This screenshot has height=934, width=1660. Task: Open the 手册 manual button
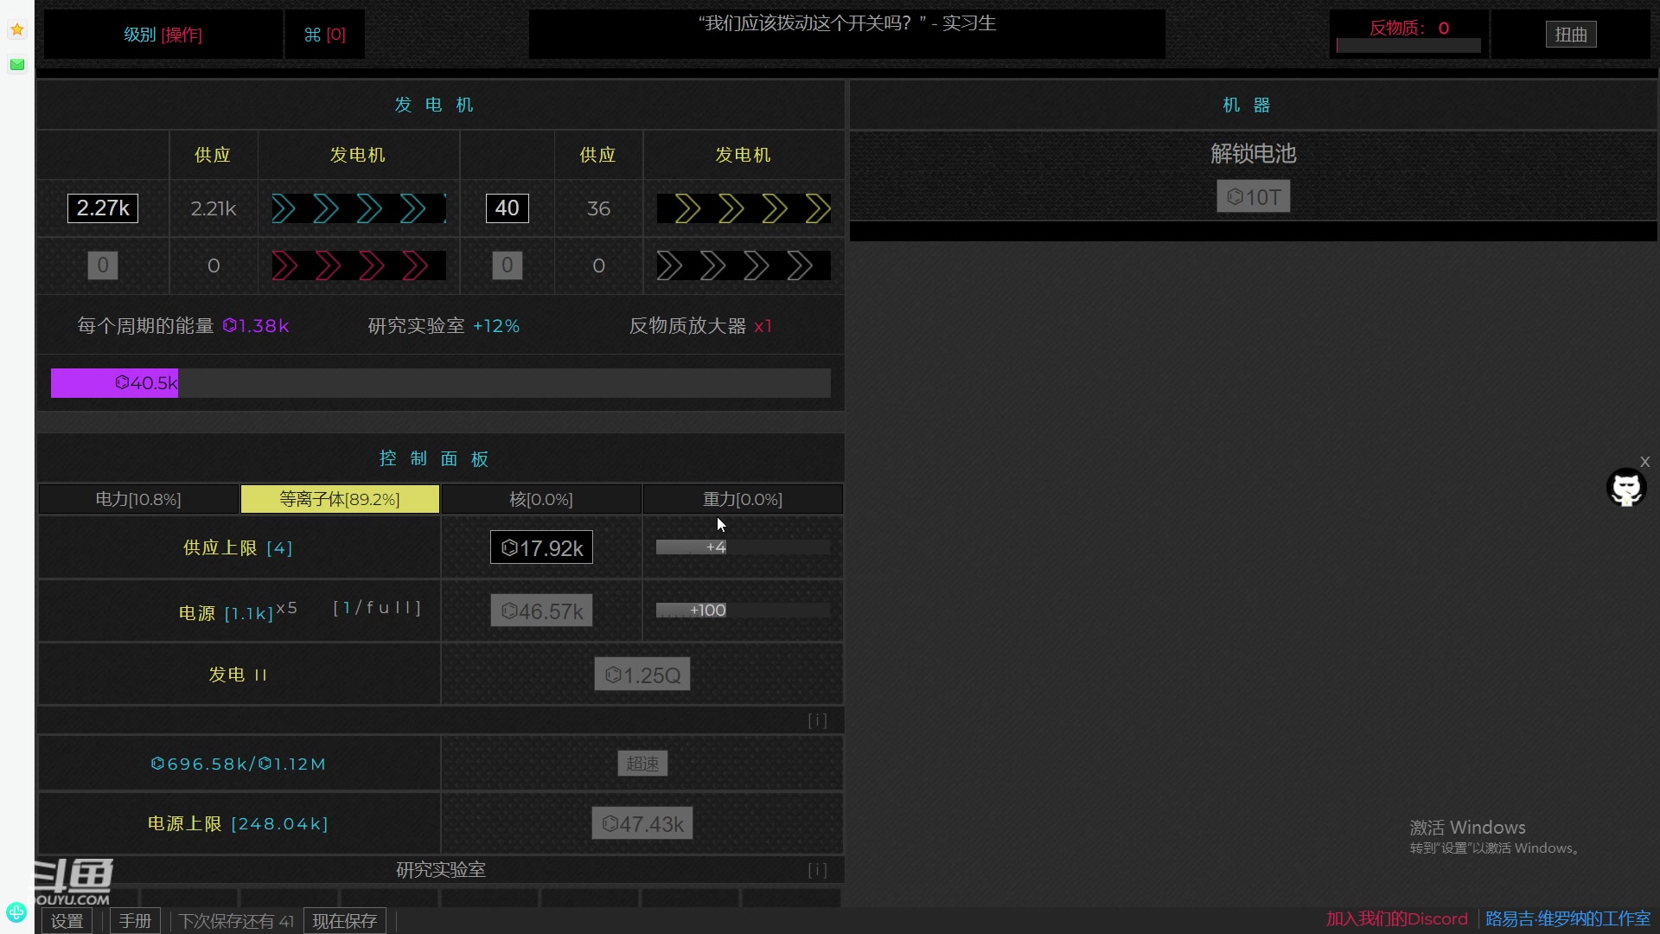[135, 921]
